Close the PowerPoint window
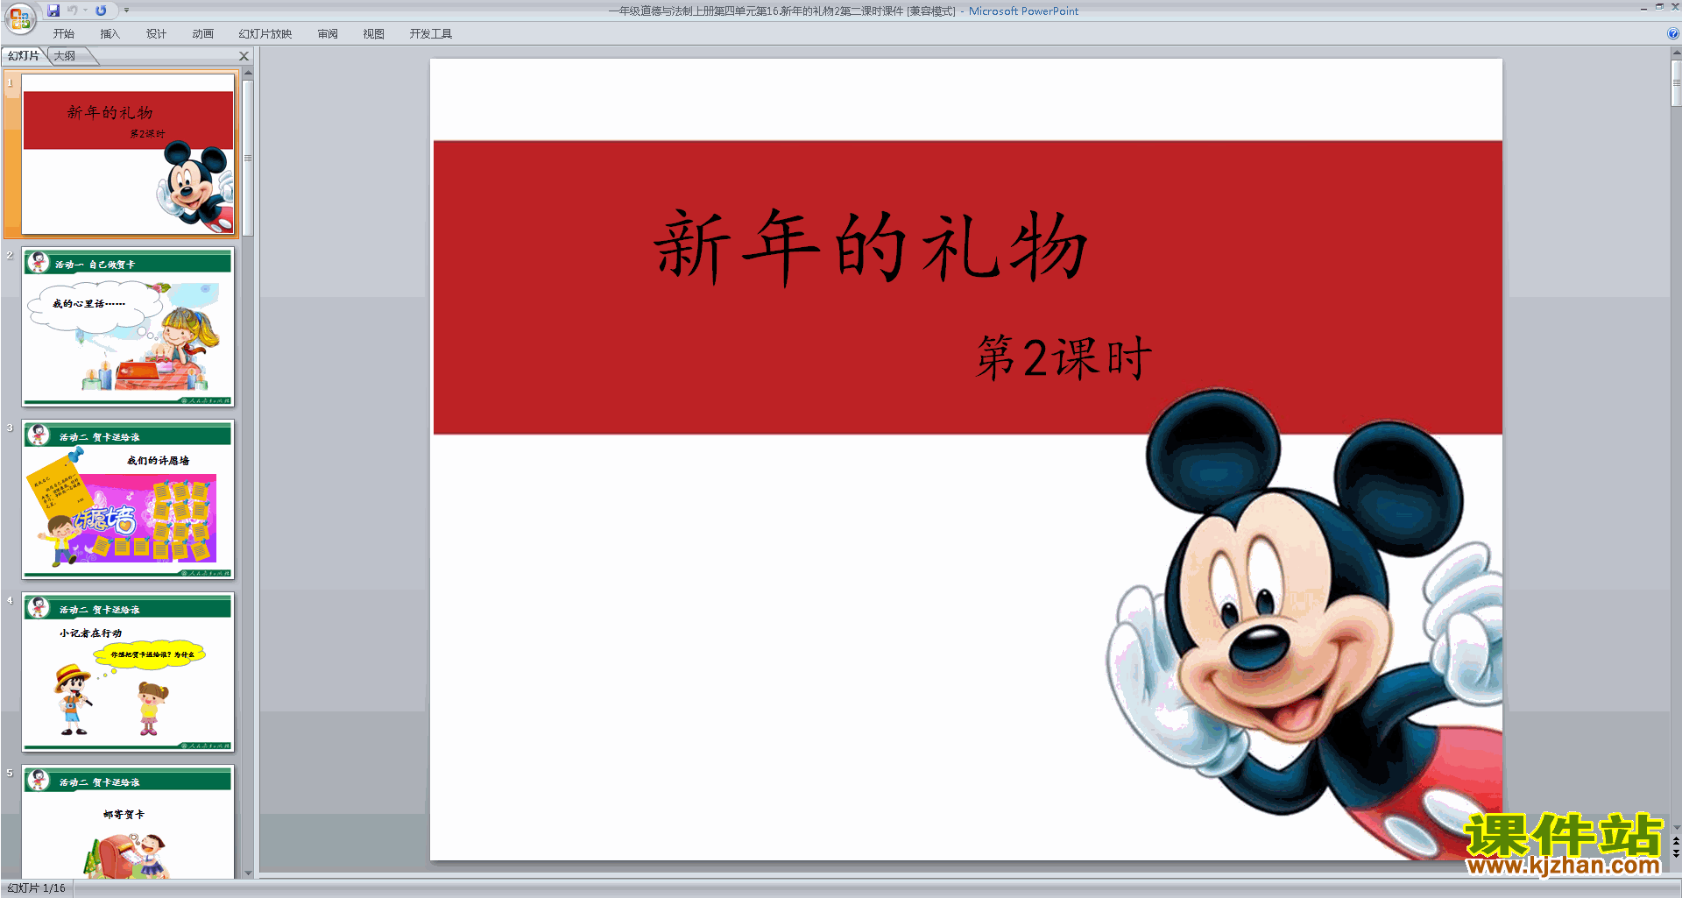This screenshot has width=1682, height=898. pos(1675,7)
